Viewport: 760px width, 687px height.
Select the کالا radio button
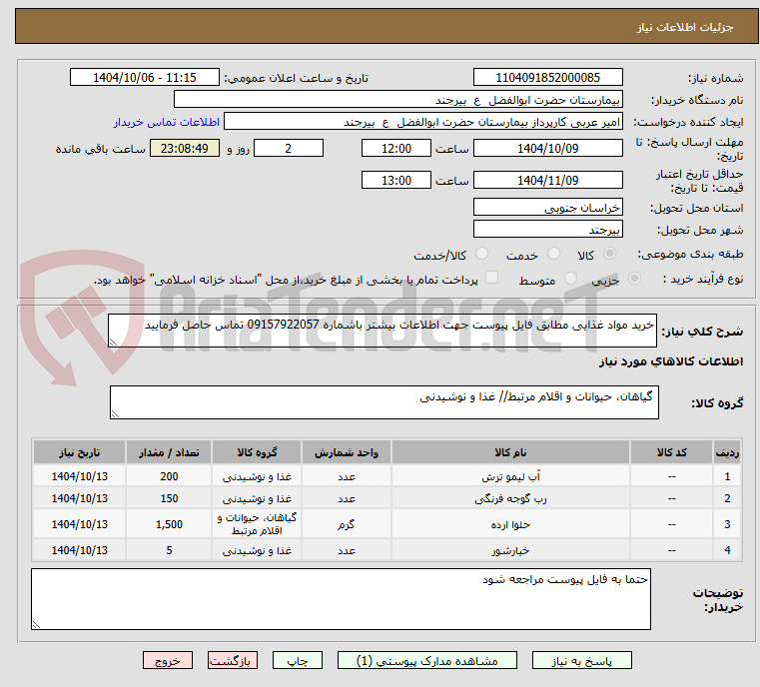(609, 255)
